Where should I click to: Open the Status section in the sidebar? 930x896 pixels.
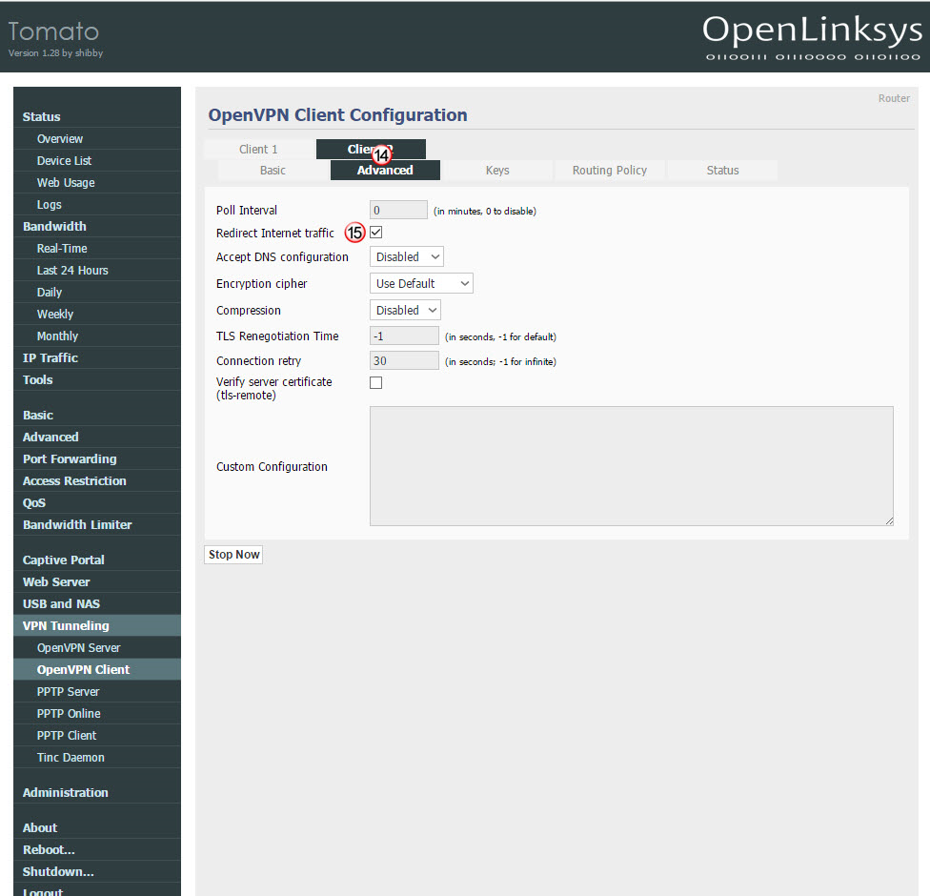(x=97, y=116)
